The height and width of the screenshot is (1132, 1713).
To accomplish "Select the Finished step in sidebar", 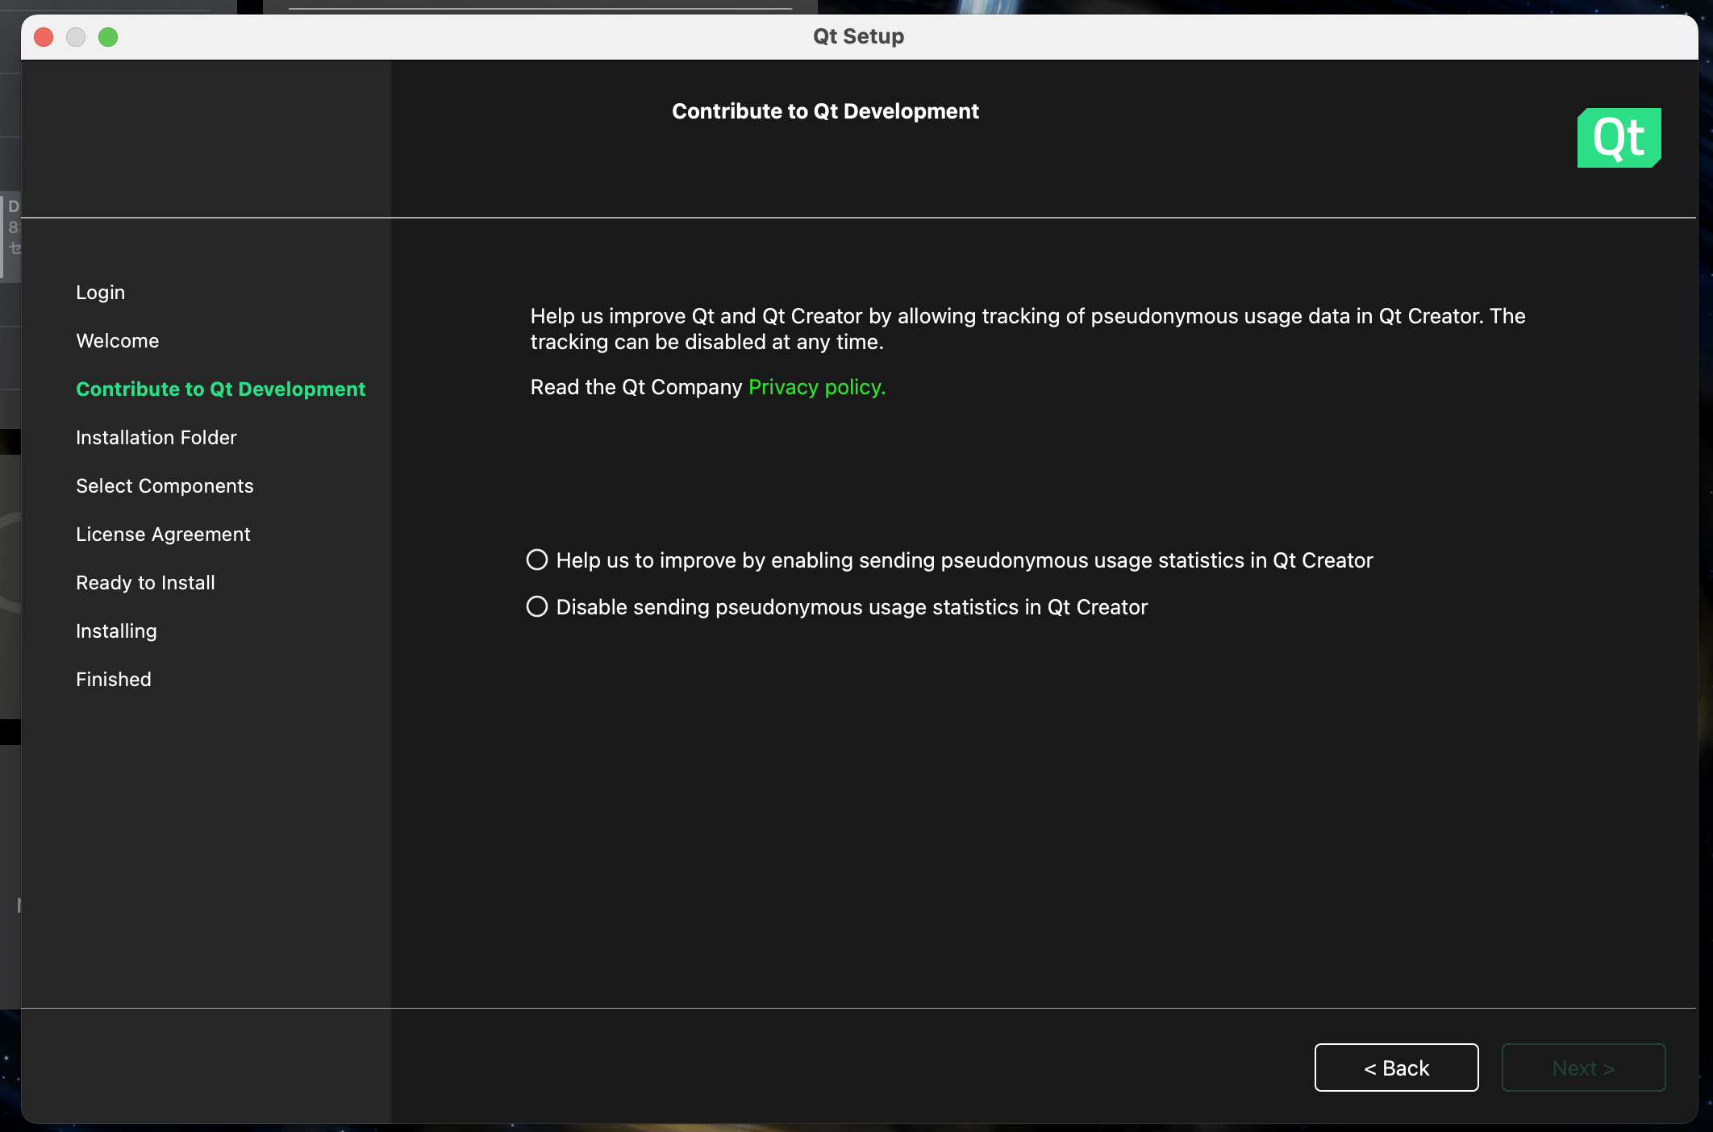I will pos(113,679).
